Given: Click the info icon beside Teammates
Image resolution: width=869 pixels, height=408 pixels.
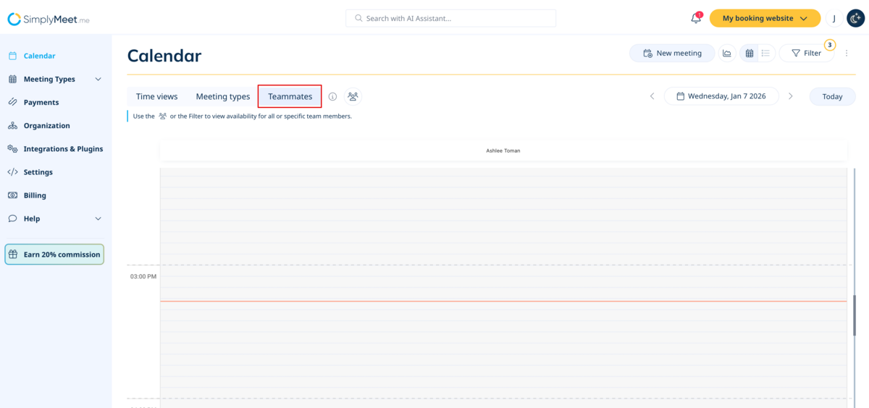Looking at the screenshot, I should [332, 96].
